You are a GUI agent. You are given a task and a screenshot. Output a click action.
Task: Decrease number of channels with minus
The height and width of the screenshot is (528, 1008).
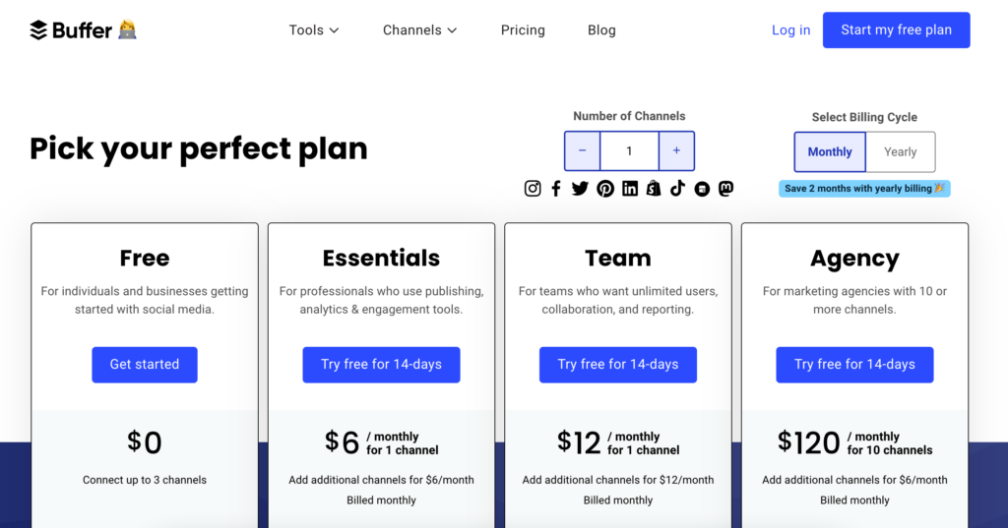pyautogui.click(x=583, y=151)
